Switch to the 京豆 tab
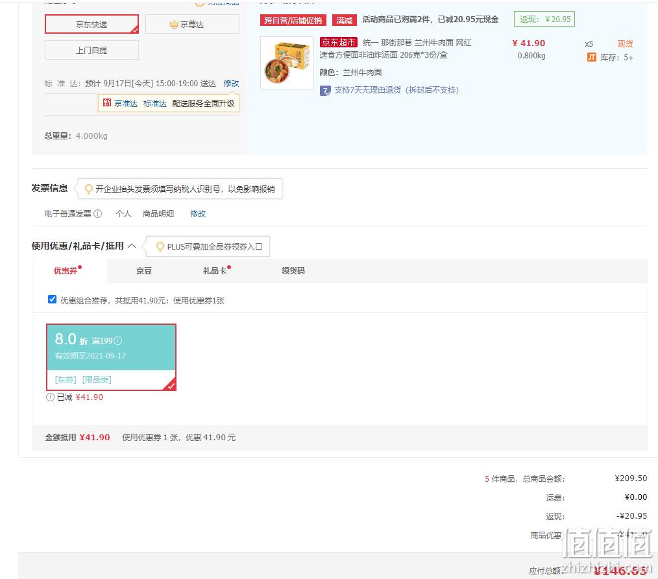Image resolution: width=658 pixels, height=579 pixels. click(144, 271)
